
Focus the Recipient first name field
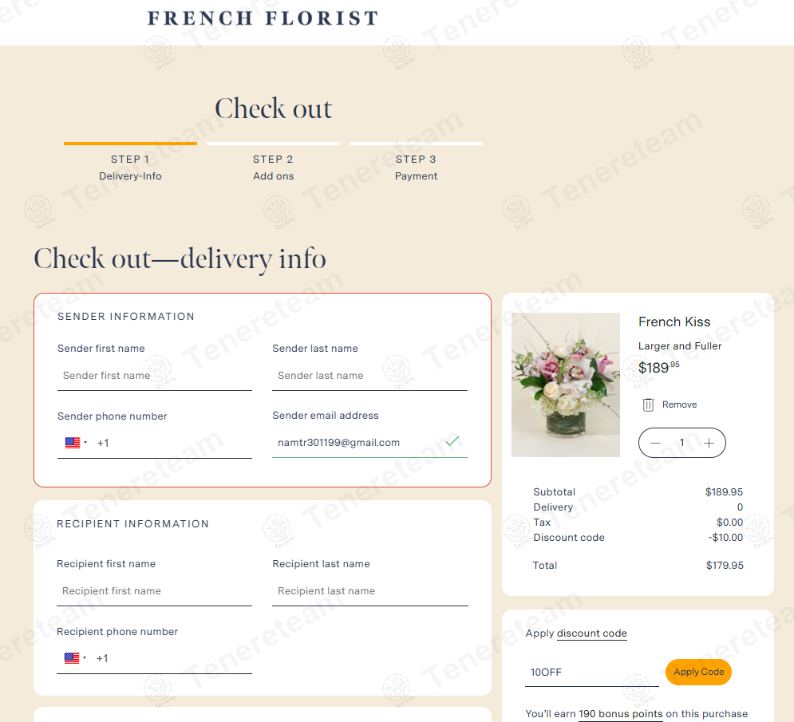pyautogui.click(x=154, y=591)
